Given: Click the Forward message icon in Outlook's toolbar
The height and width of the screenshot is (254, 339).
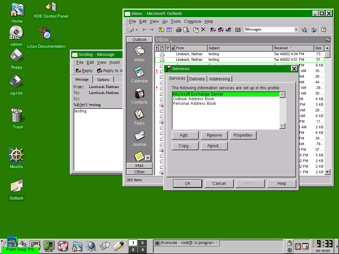Looking at the screenshot, I should tap(228, 30).
